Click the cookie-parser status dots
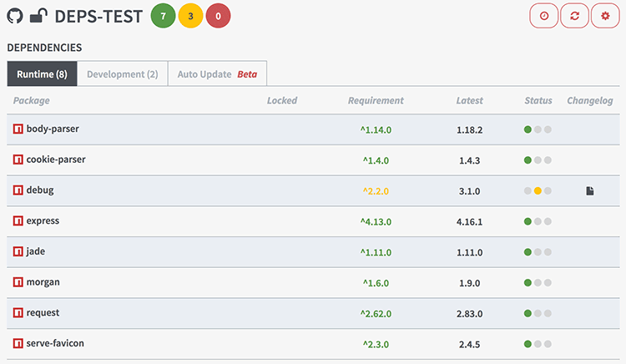626x364 pixels. pyautogui.click(x=538, y=160)
